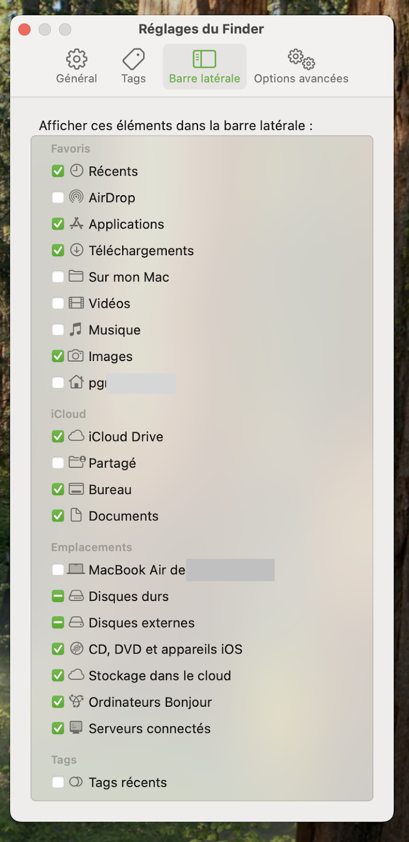
Task: Enable the AirDrop checkbox
Action: (x=58, y=197)
